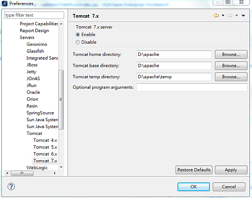This screenshot has height=198, width=252.
Task: Browse for the Tomcat temp directory
Action: tap(231, 77)
